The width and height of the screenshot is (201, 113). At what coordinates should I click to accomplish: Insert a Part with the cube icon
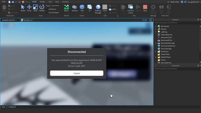[82, 7]
